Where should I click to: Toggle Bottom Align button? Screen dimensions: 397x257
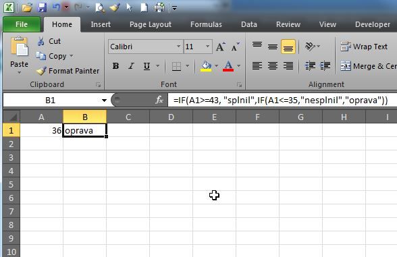(288, 47)
